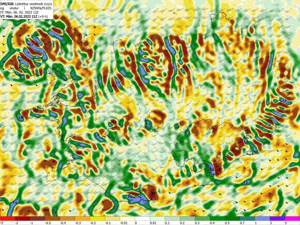The height and width of the screenshot is (225, 300).
Task: Click the '-0.2' legend scale label
Action: click(x=93, y=223)
